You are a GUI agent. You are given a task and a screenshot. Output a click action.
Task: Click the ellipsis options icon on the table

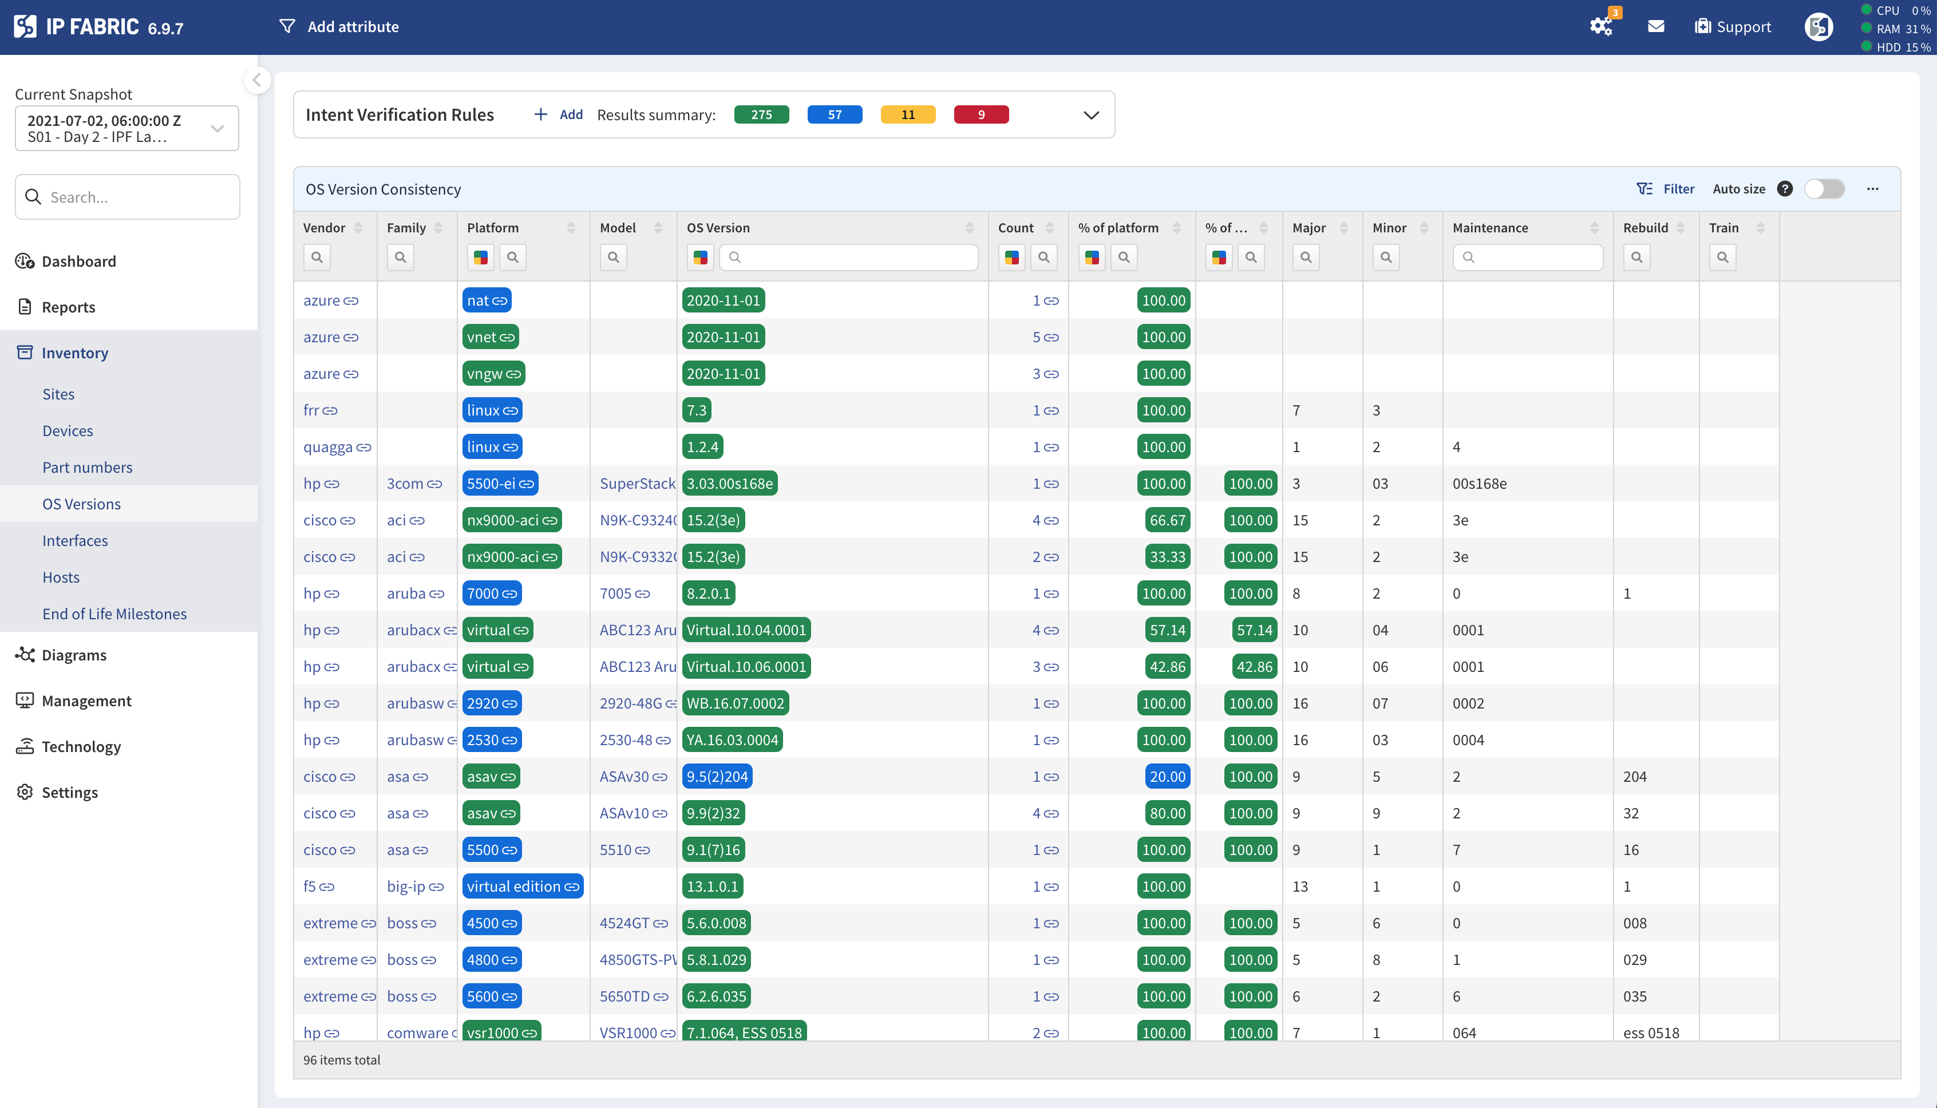coord(1873,189)
